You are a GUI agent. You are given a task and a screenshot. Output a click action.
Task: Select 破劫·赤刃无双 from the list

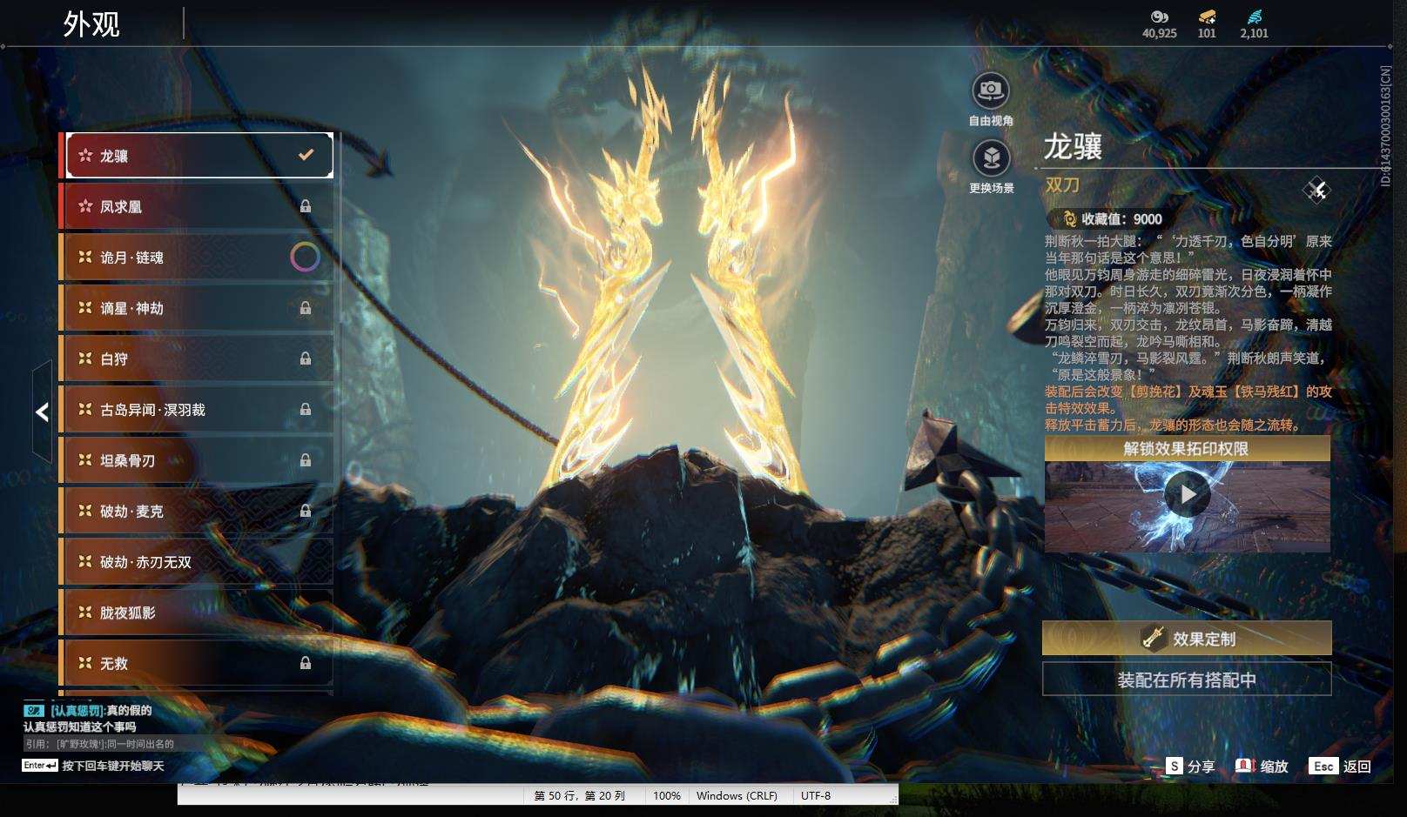pyautogui.click(x=196, y=562)
